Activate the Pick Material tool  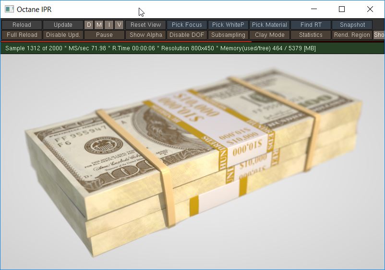[269, 25]
